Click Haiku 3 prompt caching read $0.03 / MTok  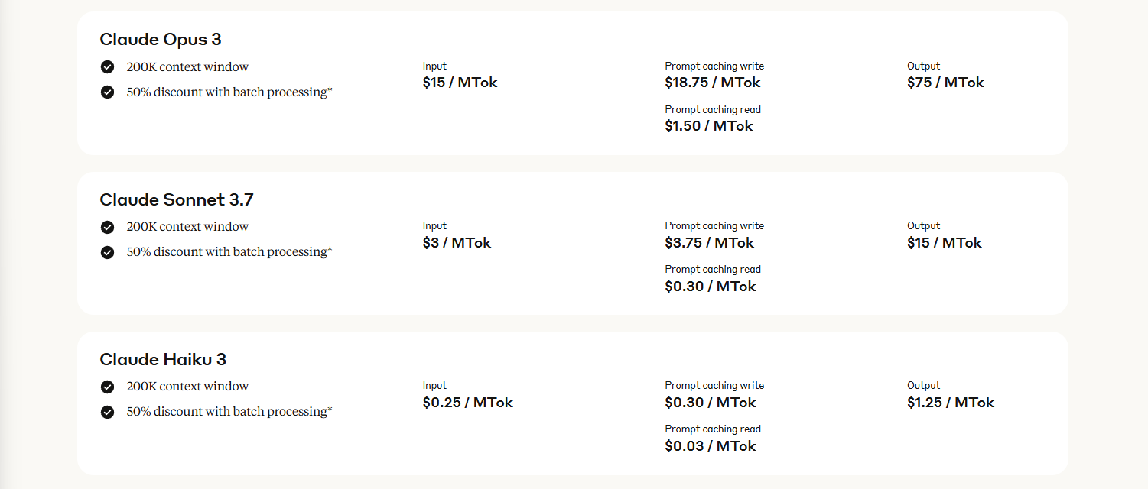click(x=711, y=446)
